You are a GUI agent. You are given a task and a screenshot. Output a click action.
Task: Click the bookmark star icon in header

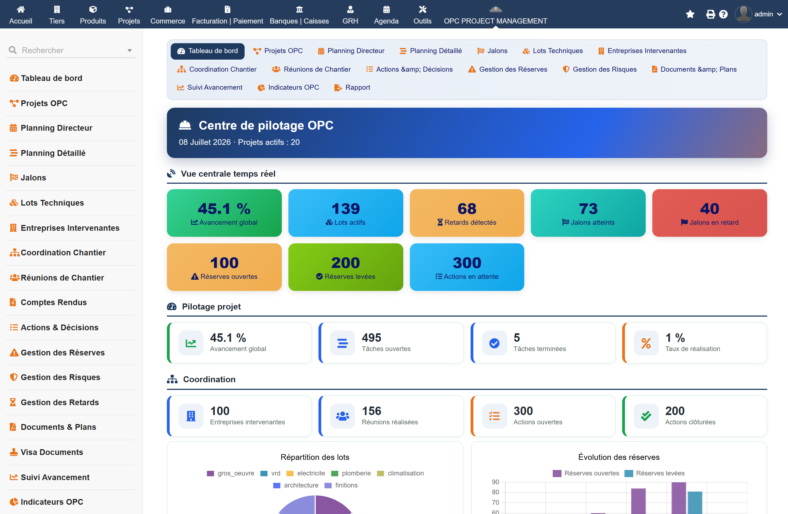[x=690, y=14]
